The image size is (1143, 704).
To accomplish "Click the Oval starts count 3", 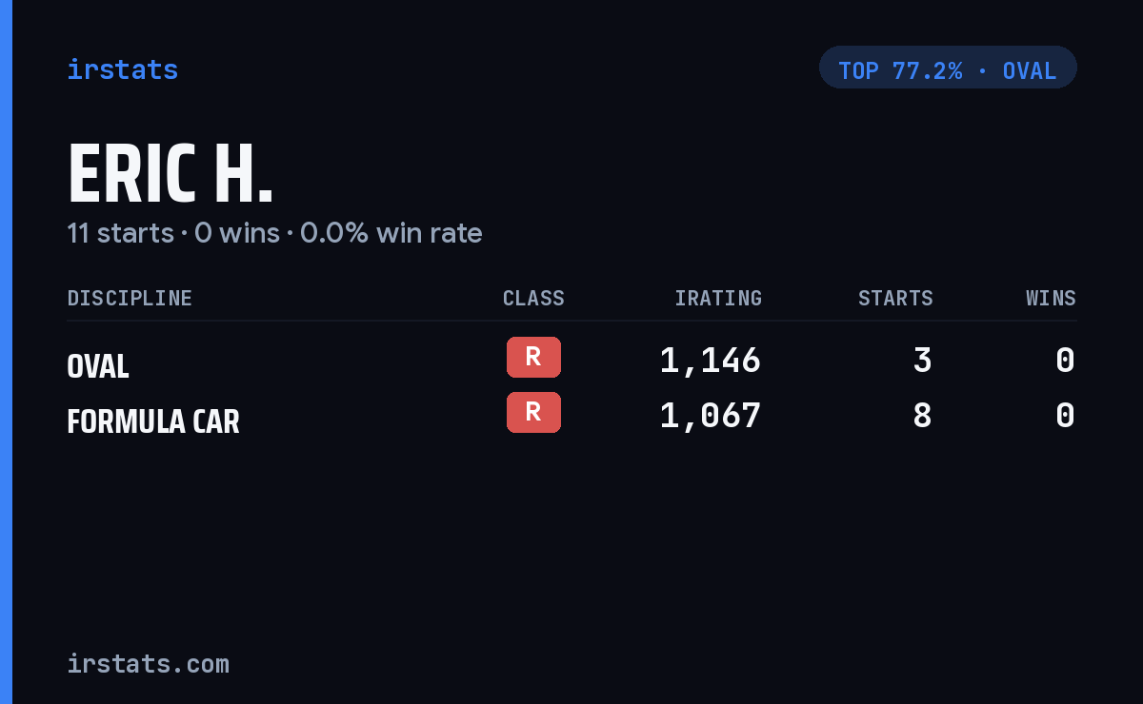I will click(x=922, y=360).
